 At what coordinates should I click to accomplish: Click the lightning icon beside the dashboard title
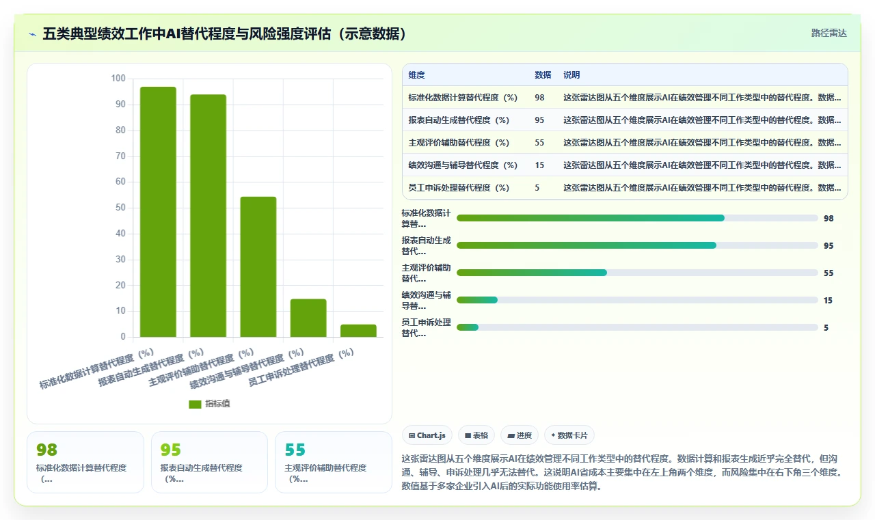(33, 33)
